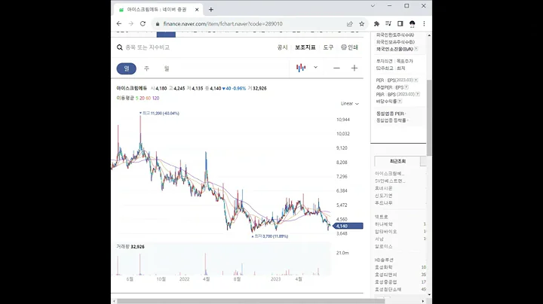This screenshot has width=543, height=304.
Task: Toggle the 120-day moving average
Action: (156, 98)
